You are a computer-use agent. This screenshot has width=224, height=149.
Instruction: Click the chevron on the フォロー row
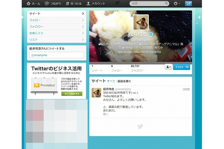click(x=83, y=20)
